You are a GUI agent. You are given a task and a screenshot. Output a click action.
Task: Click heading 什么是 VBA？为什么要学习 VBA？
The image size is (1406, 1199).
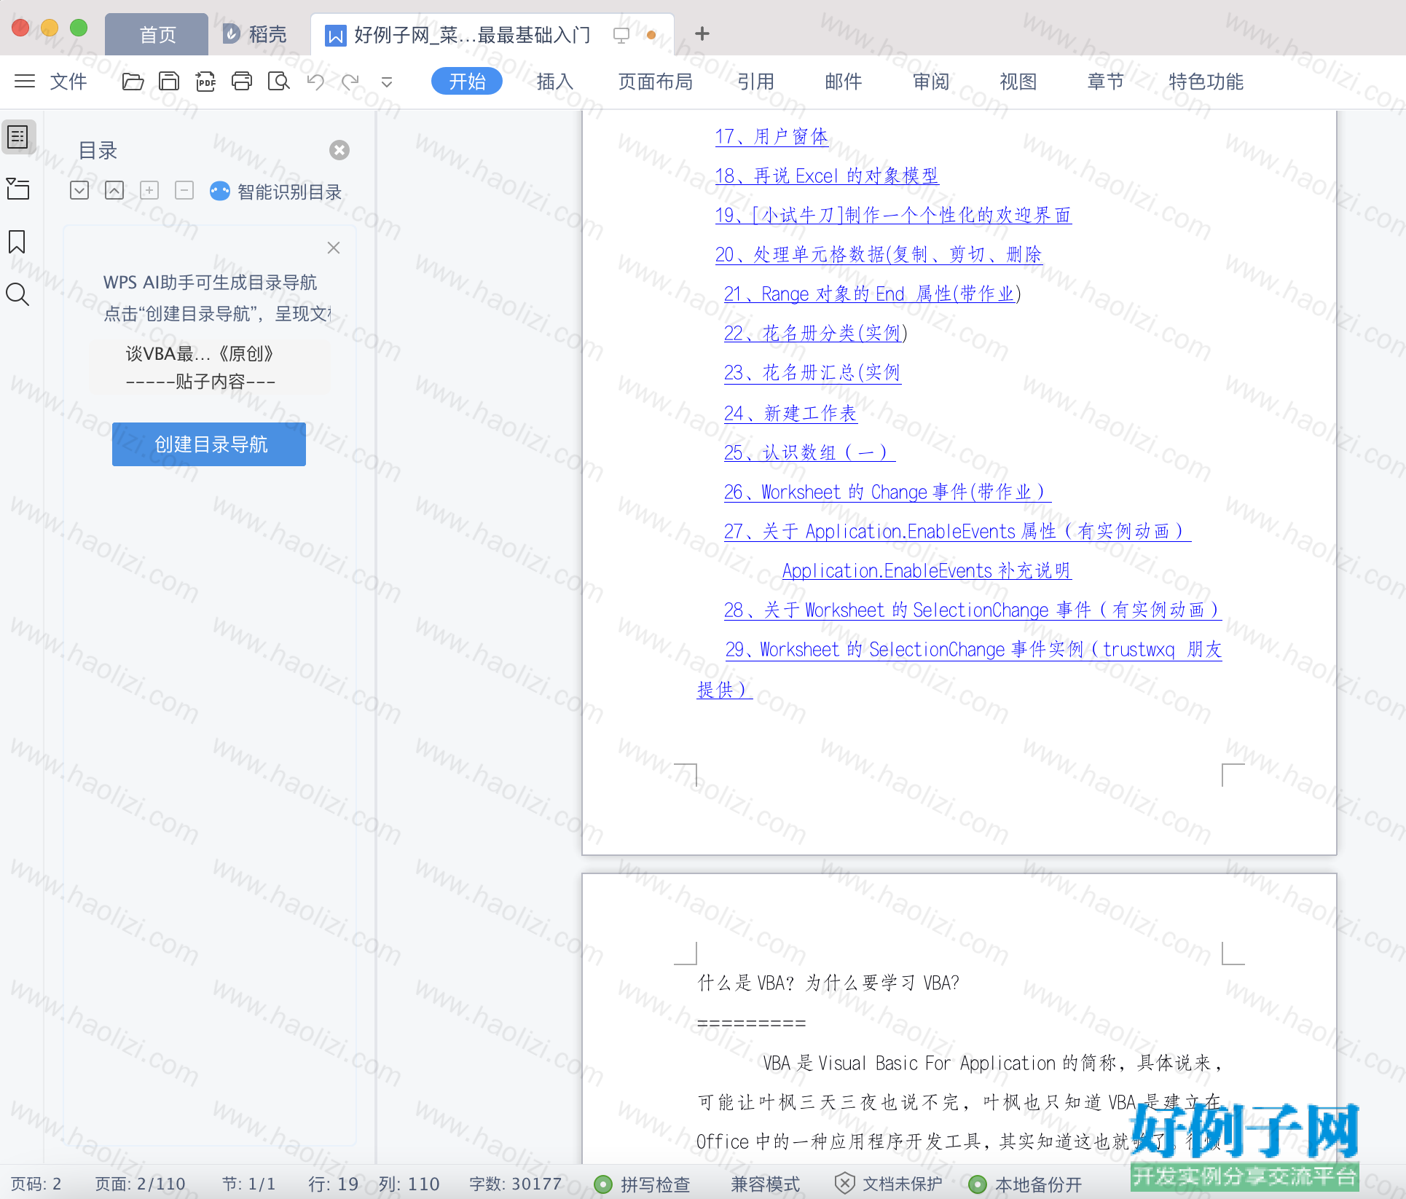(x=828, y=983)
